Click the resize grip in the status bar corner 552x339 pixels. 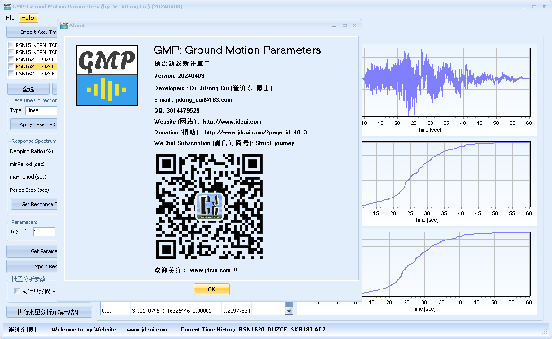tap(545, 331)
